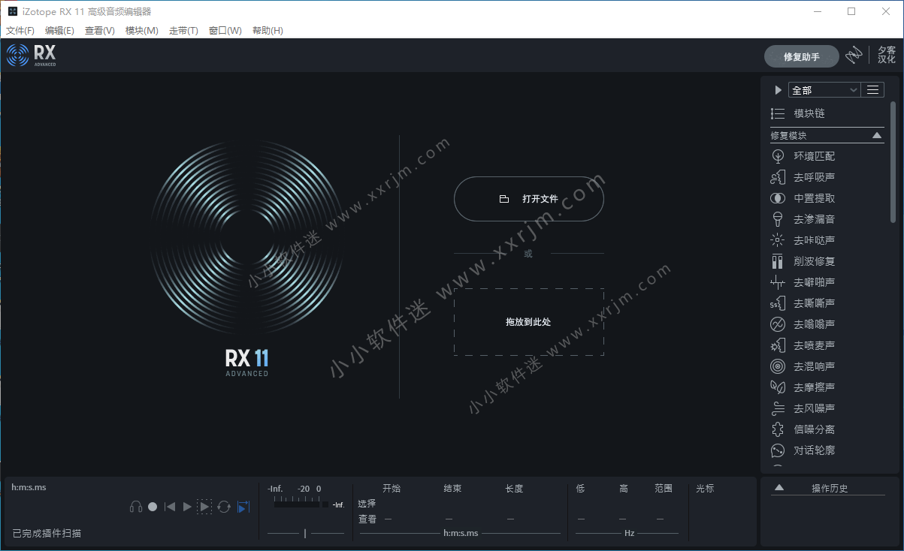This screenshot has width=904, height=551.
Task: Click the h:m:s.ms time display
Action: tap(29, 487)
